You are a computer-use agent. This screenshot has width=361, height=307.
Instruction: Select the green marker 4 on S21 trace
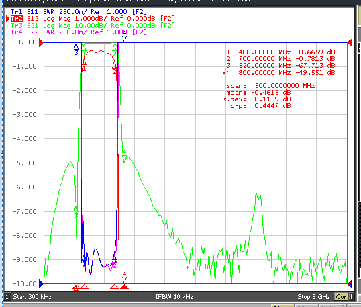point(125,158)
